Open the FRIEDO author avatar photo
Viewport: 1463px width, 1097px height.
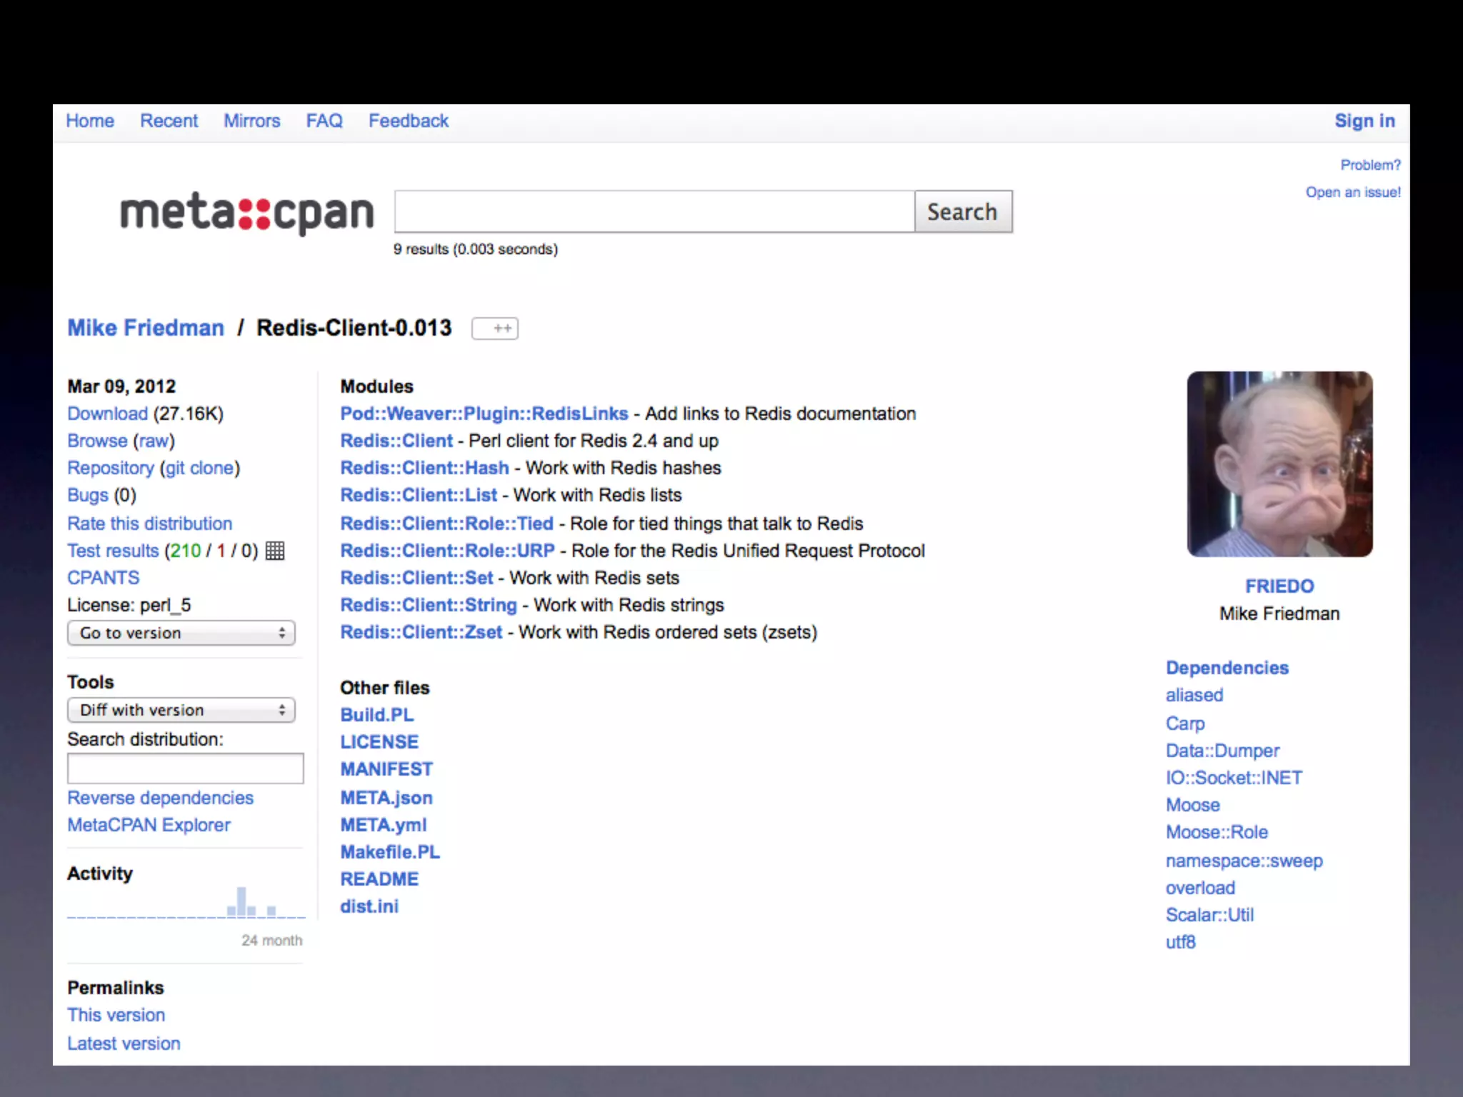pyautogui.click(x=1279, y=464)
